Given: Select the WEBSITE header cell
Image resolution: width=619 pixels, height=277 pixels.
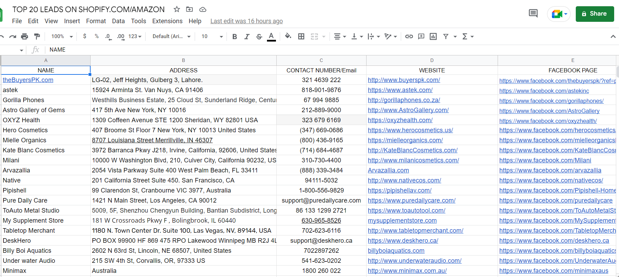Looking at the screenshot, I should (432, 70).
